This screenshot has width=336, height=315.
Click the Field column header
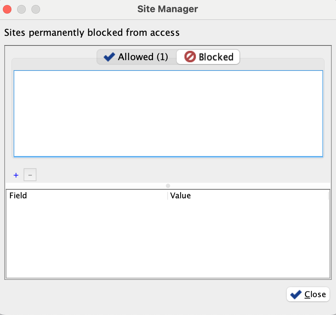pyautogui.click(x=86, y=196)
